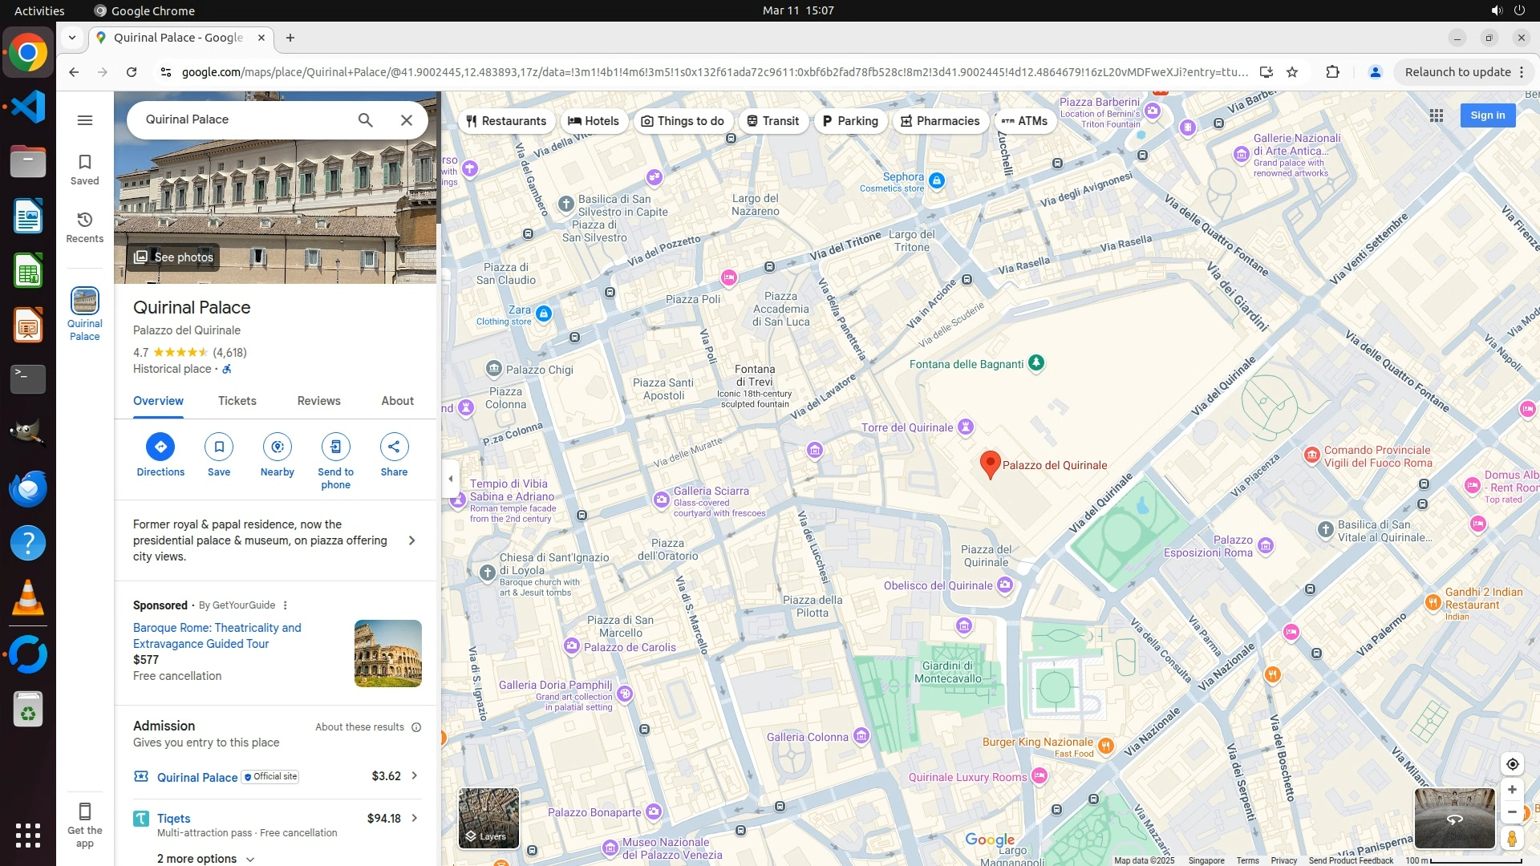Expand 2 more options list
1540x866 pixels.
[205, 858]
